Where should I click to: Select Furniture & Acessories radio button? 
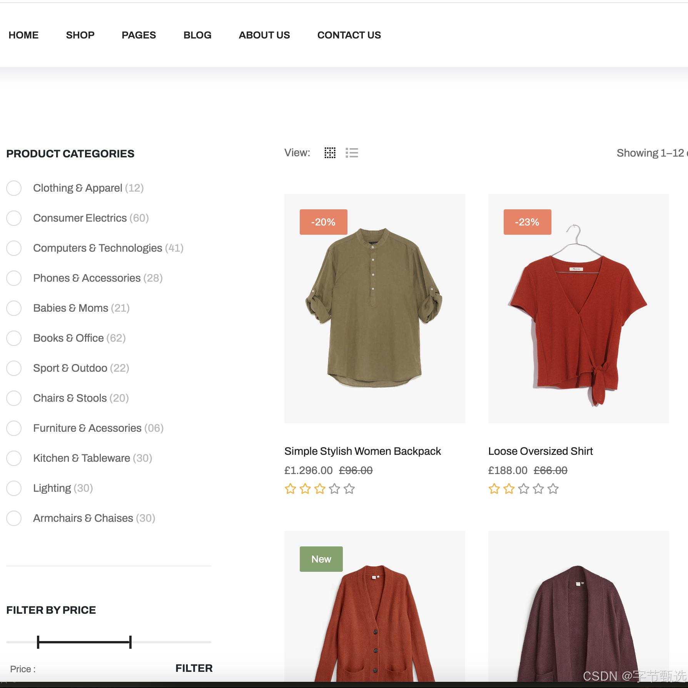(14, 428)
